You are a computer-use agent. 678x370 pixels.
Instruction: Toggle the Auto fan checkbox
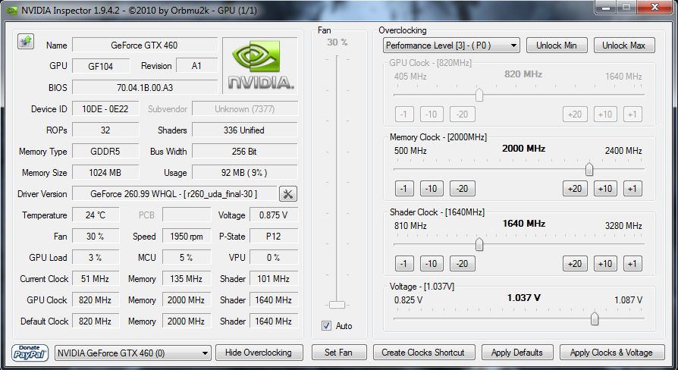326,326
